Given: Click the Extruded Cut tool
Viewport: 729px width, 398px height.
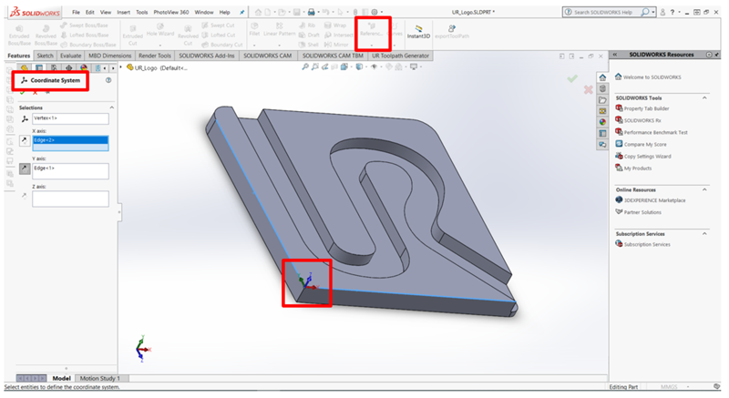Looking at the screenshot, I should click(132, 35).
